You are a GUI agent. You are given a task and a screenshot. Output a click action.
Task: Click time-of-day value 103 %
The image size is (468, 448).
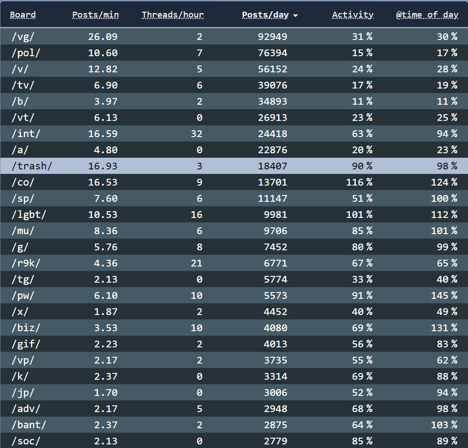click(x=444, y=425)
